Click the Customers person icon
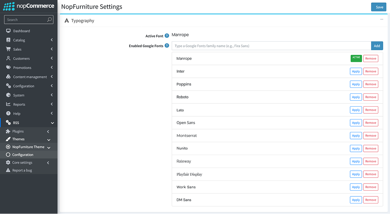The image size is (390, 214). click(8, 58)
